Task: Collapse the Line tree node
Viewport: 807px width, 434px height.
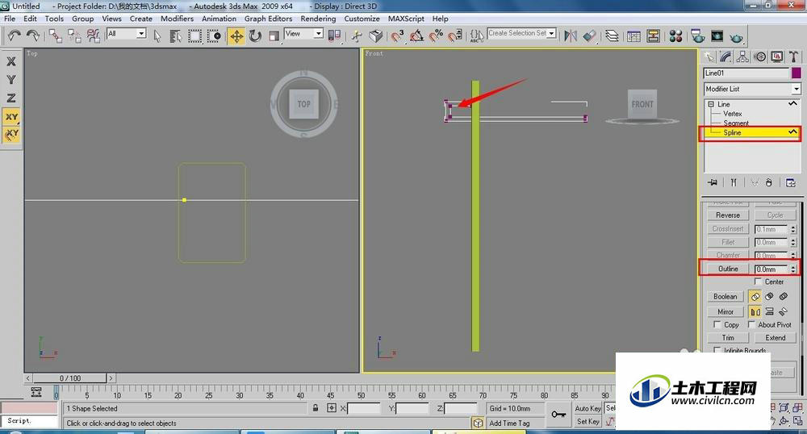Action: (x=711, y=104)
